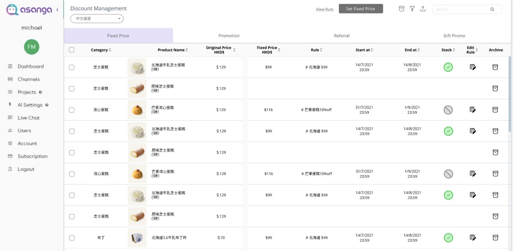Toggle the select-all checkbox in table header
This screenshot has height=251, width=514.
pyautogui.click(x=72, y=50)
